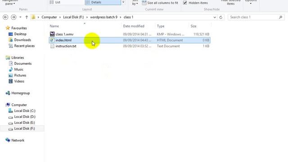
Task: Click the class 1.wmv file name
Action: point(64,34)
